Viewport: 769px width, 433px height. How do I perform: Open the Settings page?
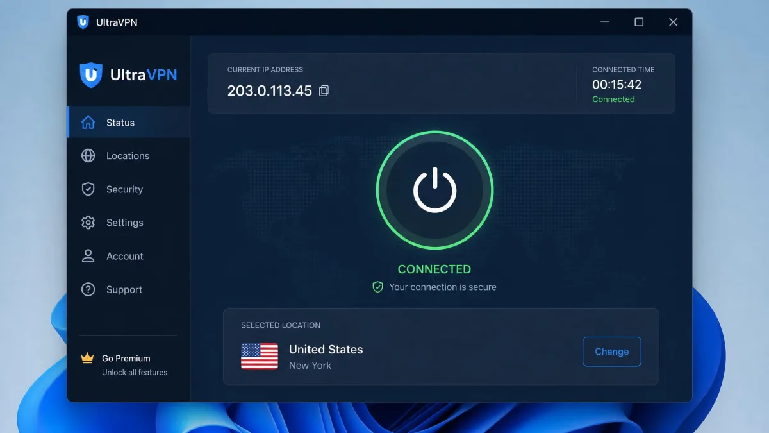[128, 223]
